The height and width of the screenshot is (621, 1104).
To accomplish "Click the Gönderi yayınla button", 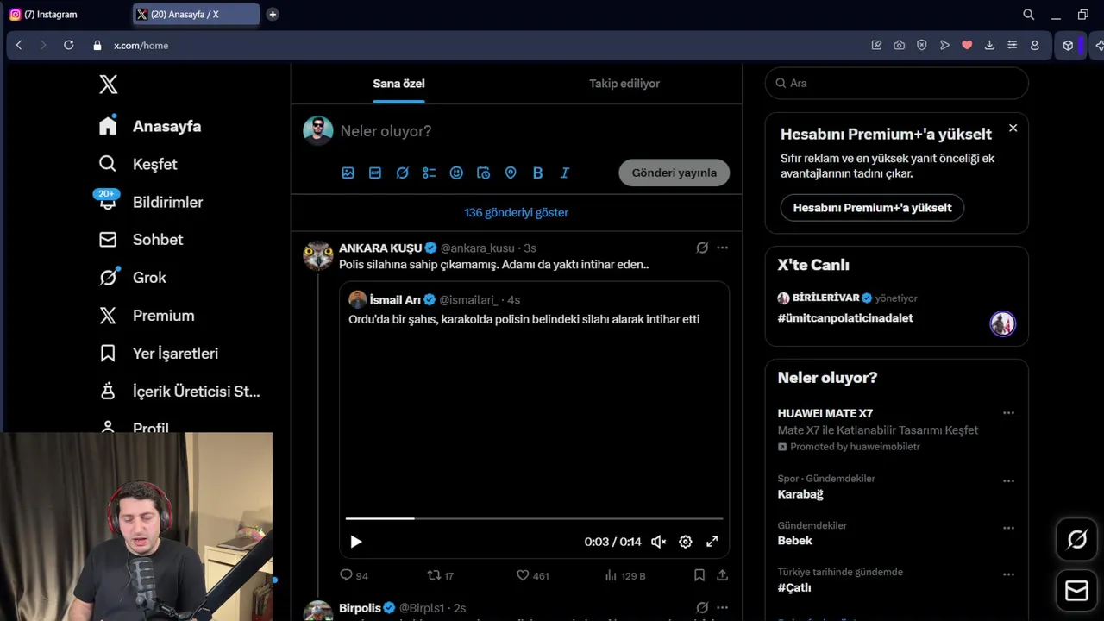I will (x=674, y=172).
